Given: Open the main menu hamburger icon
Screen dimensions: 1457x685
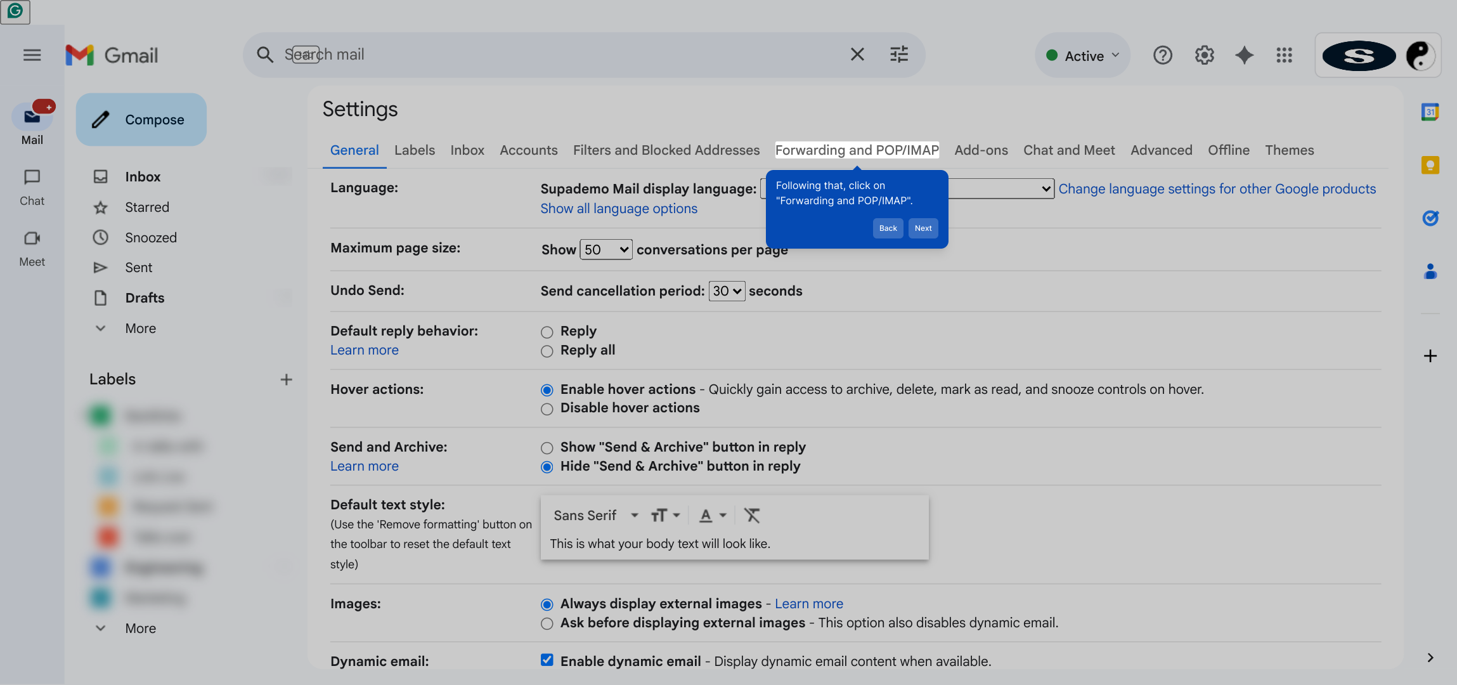Looking at the screenshot, I should click(x=32, y=55).
